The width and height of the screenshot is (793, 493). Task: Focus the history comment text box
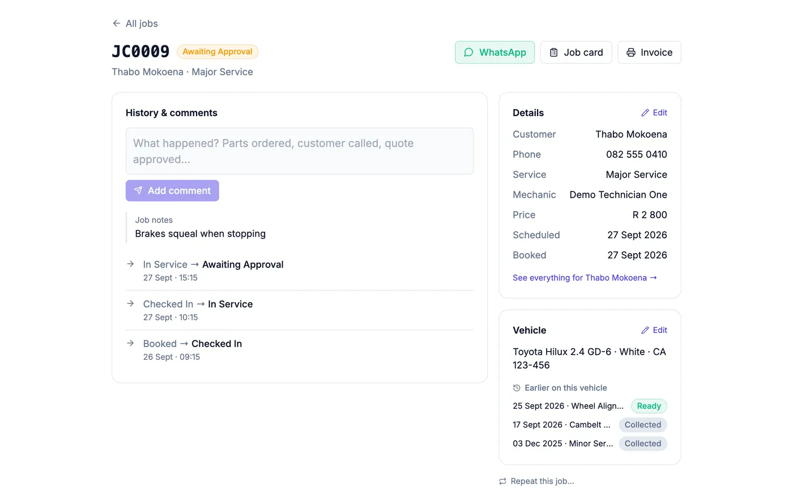click(x=300, y=151)
